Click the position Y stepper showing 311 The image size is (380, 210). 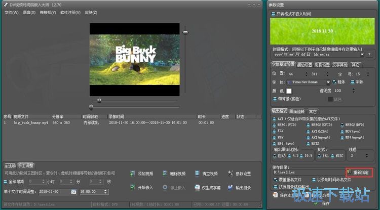[327, 74]
